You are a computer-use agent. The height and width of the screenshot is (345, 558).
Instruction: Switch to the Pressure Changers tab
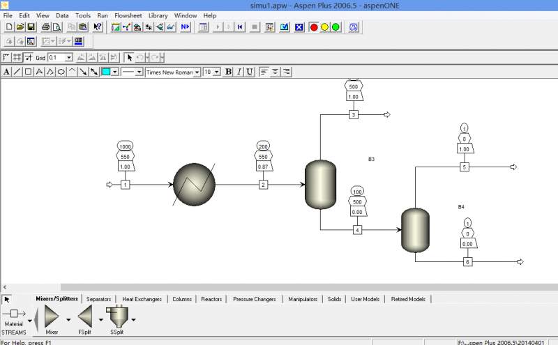[x=255, y=299]
